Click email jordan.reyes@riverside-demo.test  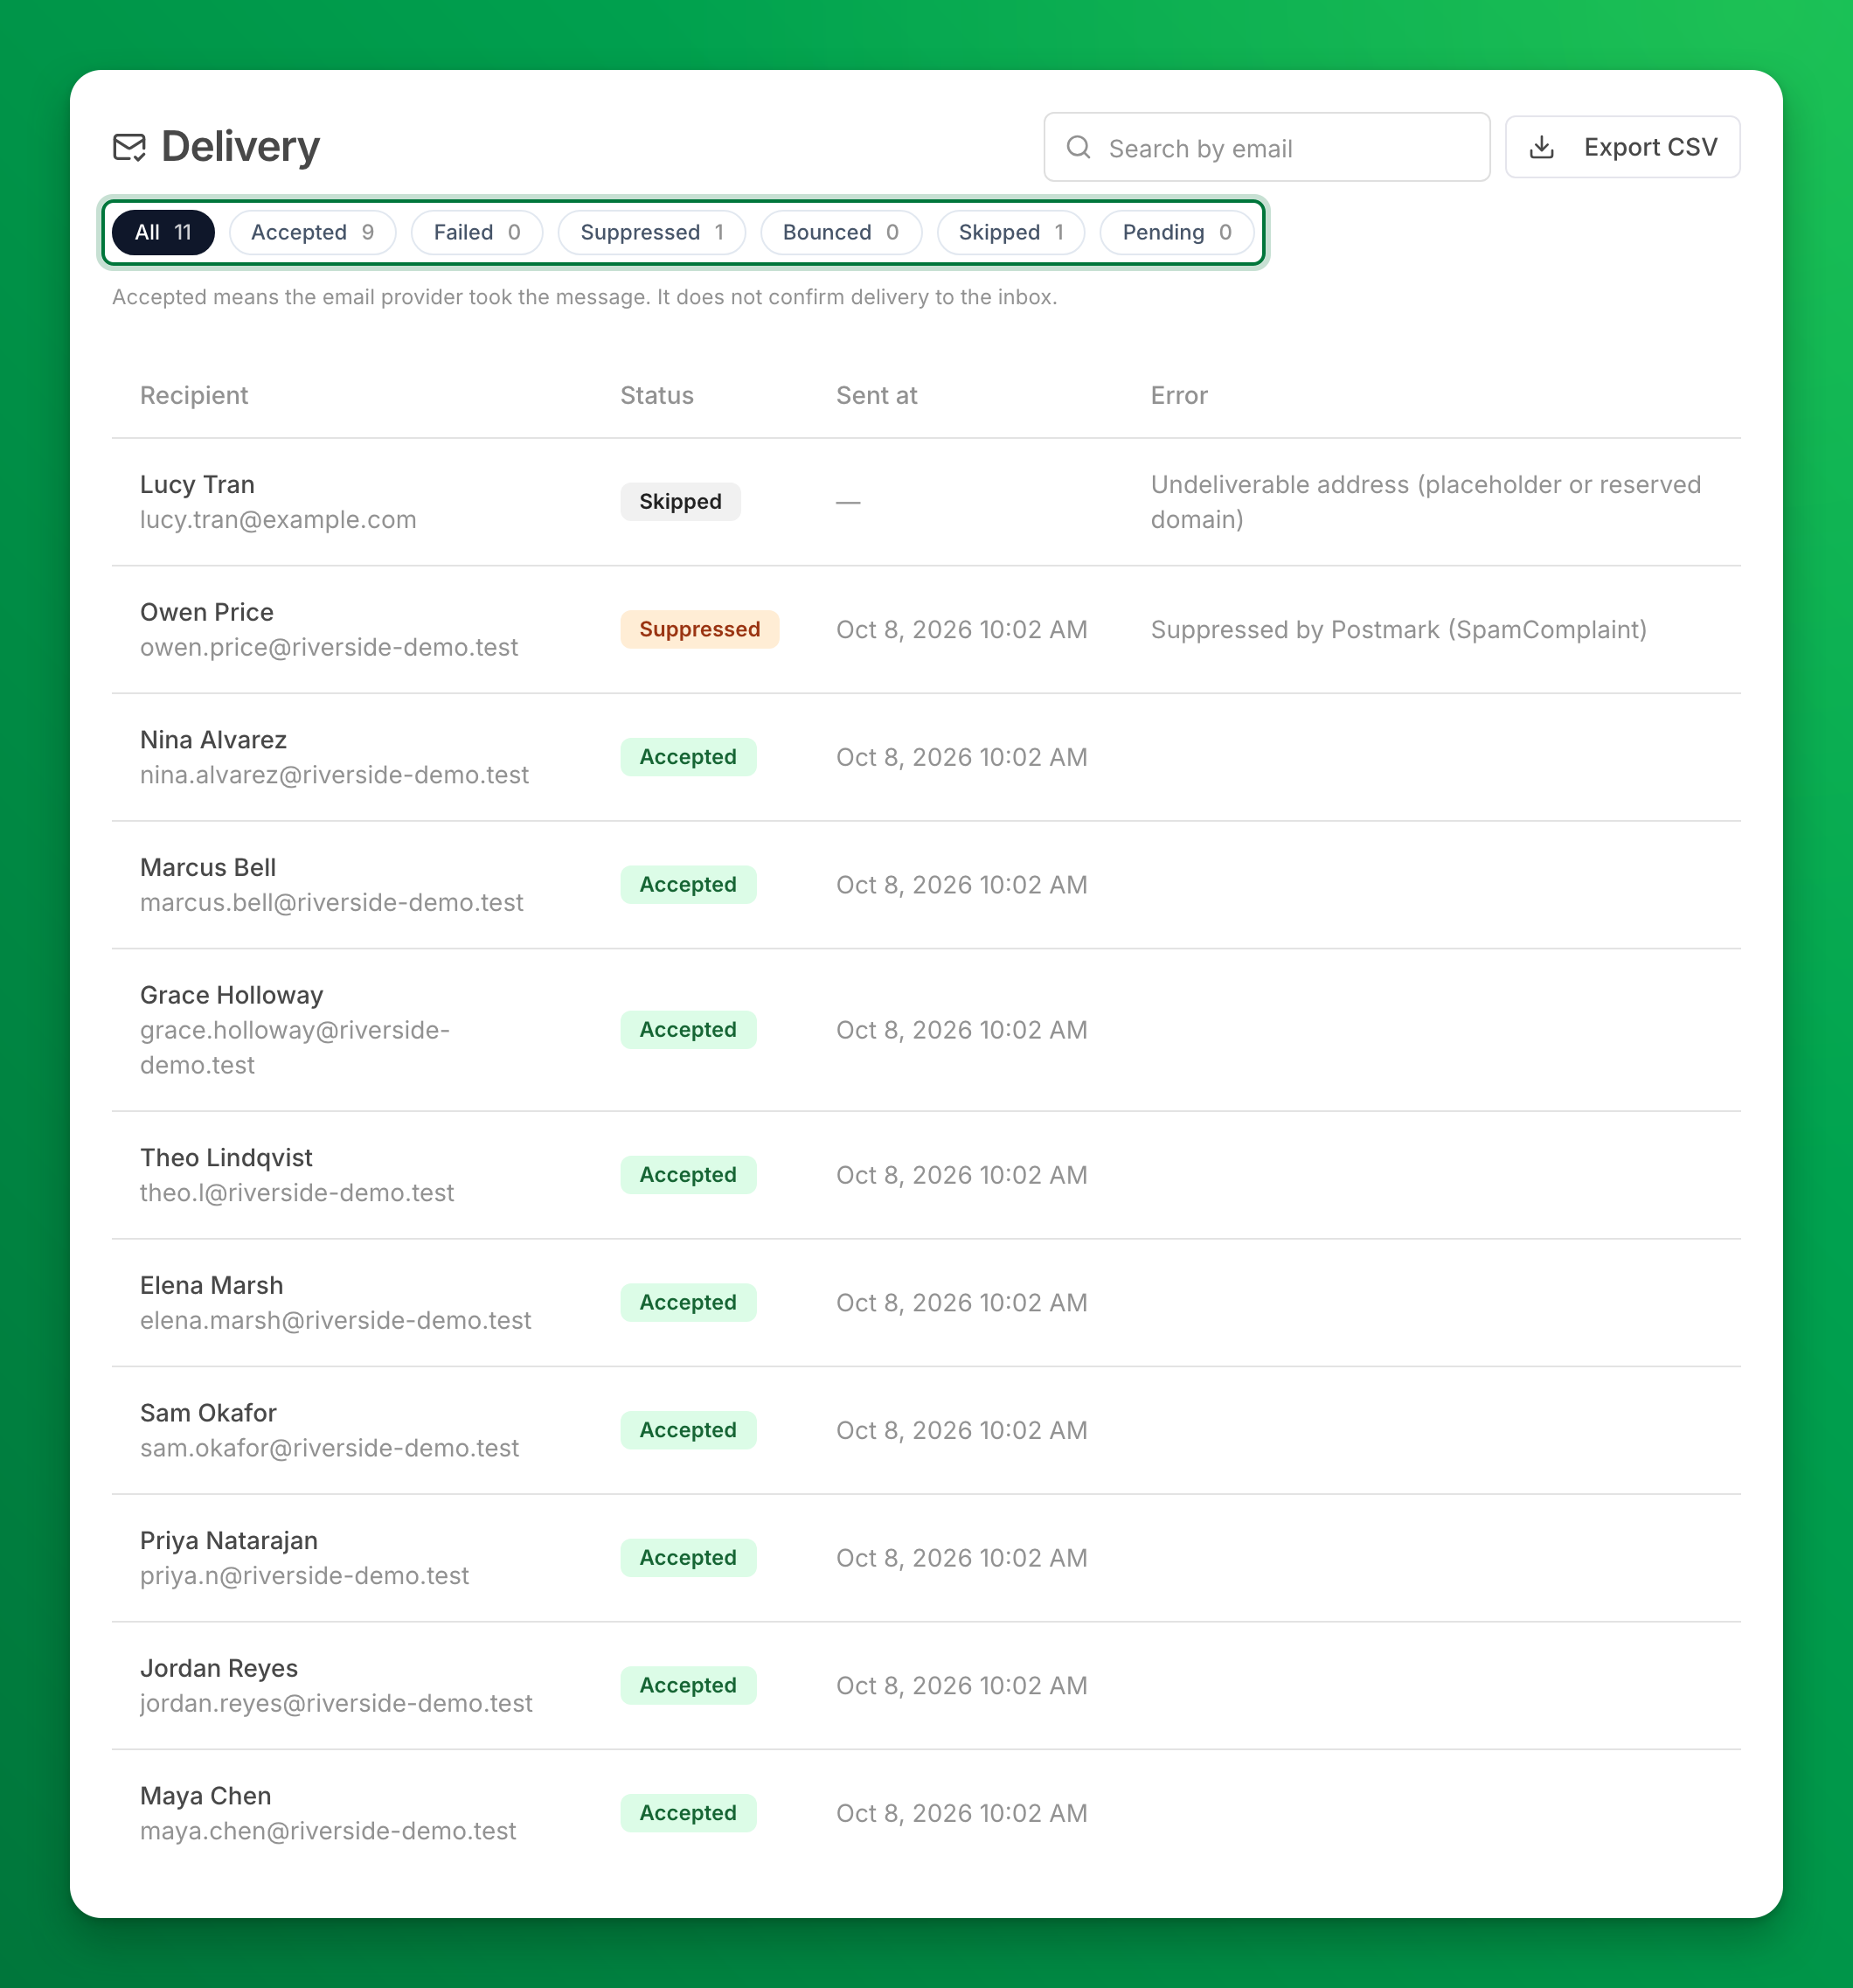click(336, 1703)
